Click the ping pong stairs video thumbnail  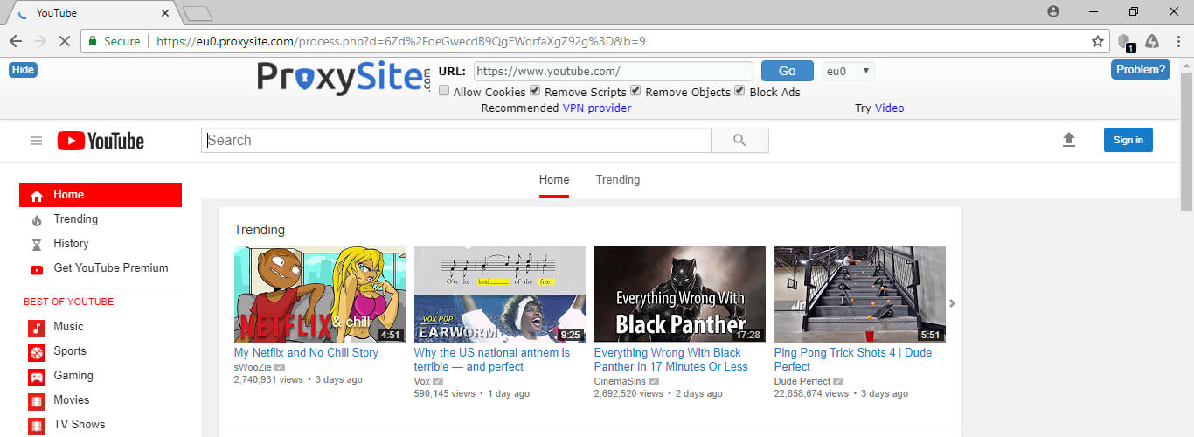860,294
